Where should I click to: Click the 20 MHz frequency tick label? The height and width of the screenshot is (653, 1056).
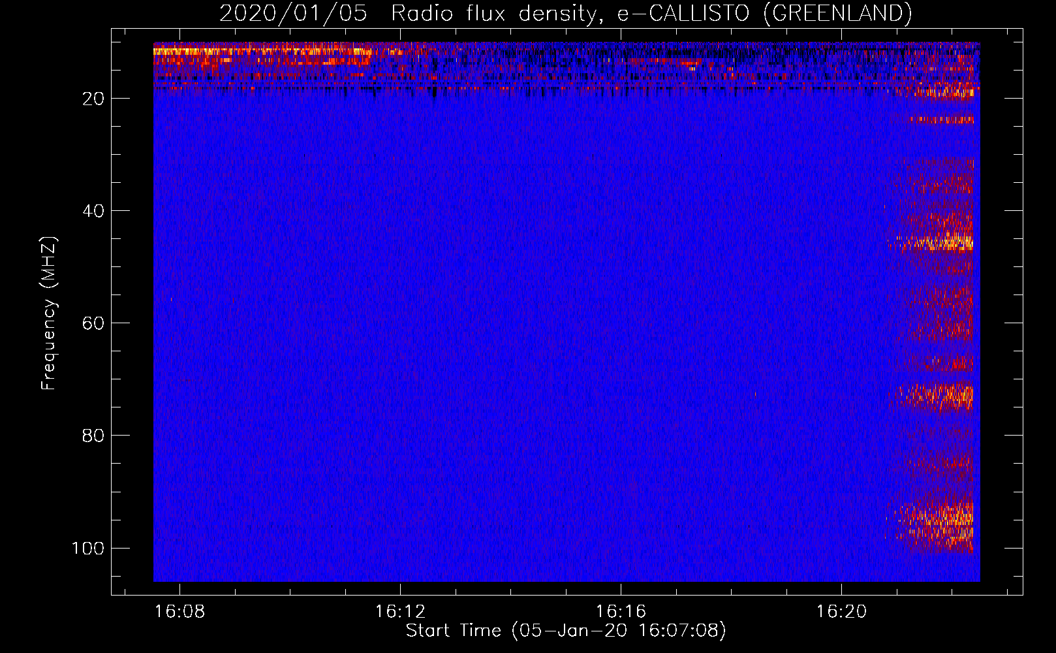coord(93,99)
